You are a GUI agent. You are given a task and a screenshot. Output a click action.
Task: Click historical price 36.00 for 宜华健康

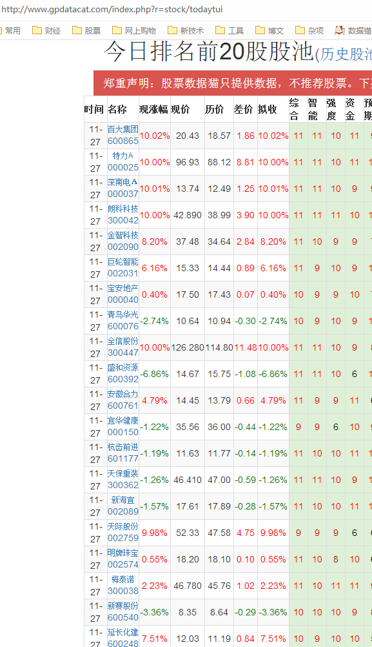[x=219, y=427]
